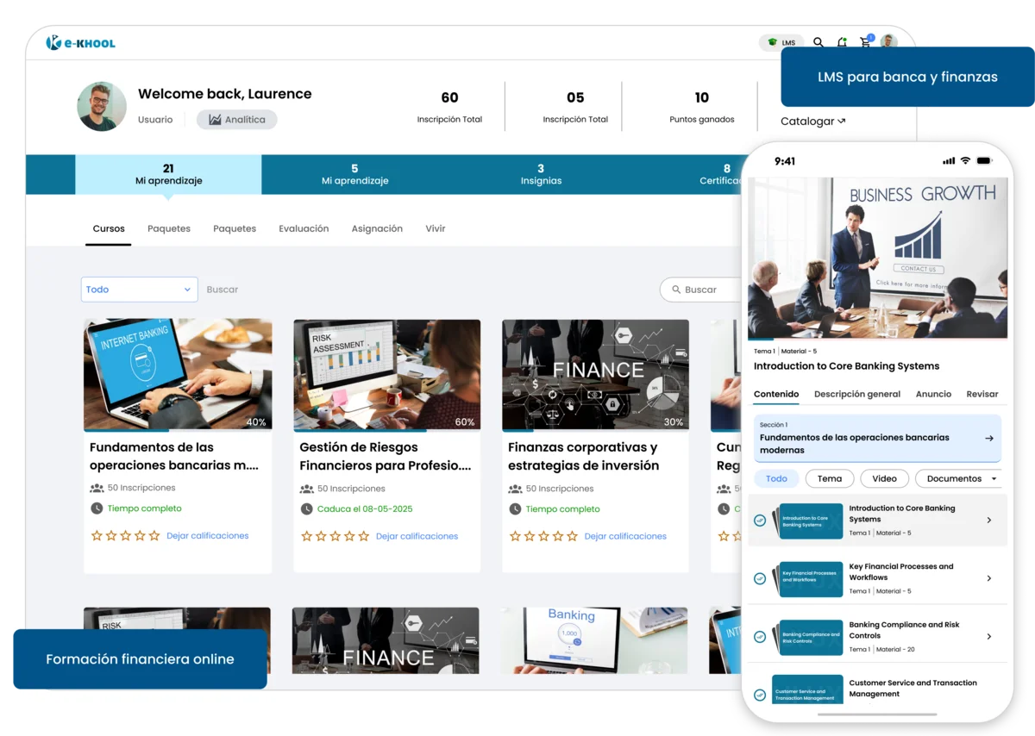The height and width of the screenshot is (736, 1035).
Task: Open the search (magnifier) icon in top bar
Action: [x=817, y=42]
